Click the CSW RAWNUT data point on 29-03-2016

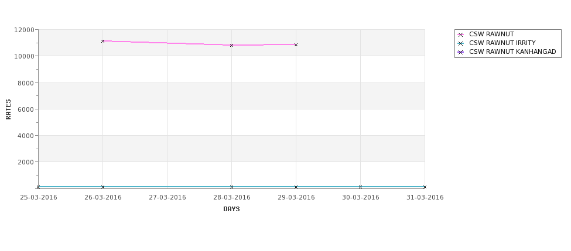click(296, 44)
